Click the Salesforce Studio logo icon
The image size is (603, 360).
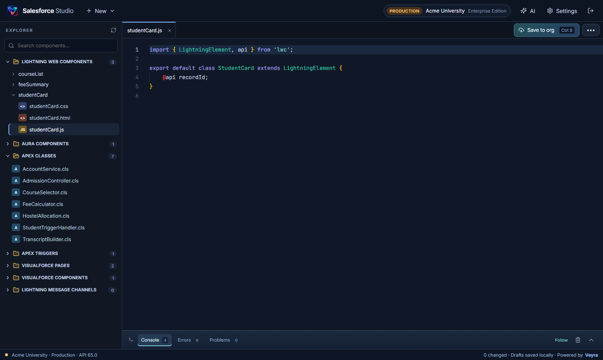13,11
